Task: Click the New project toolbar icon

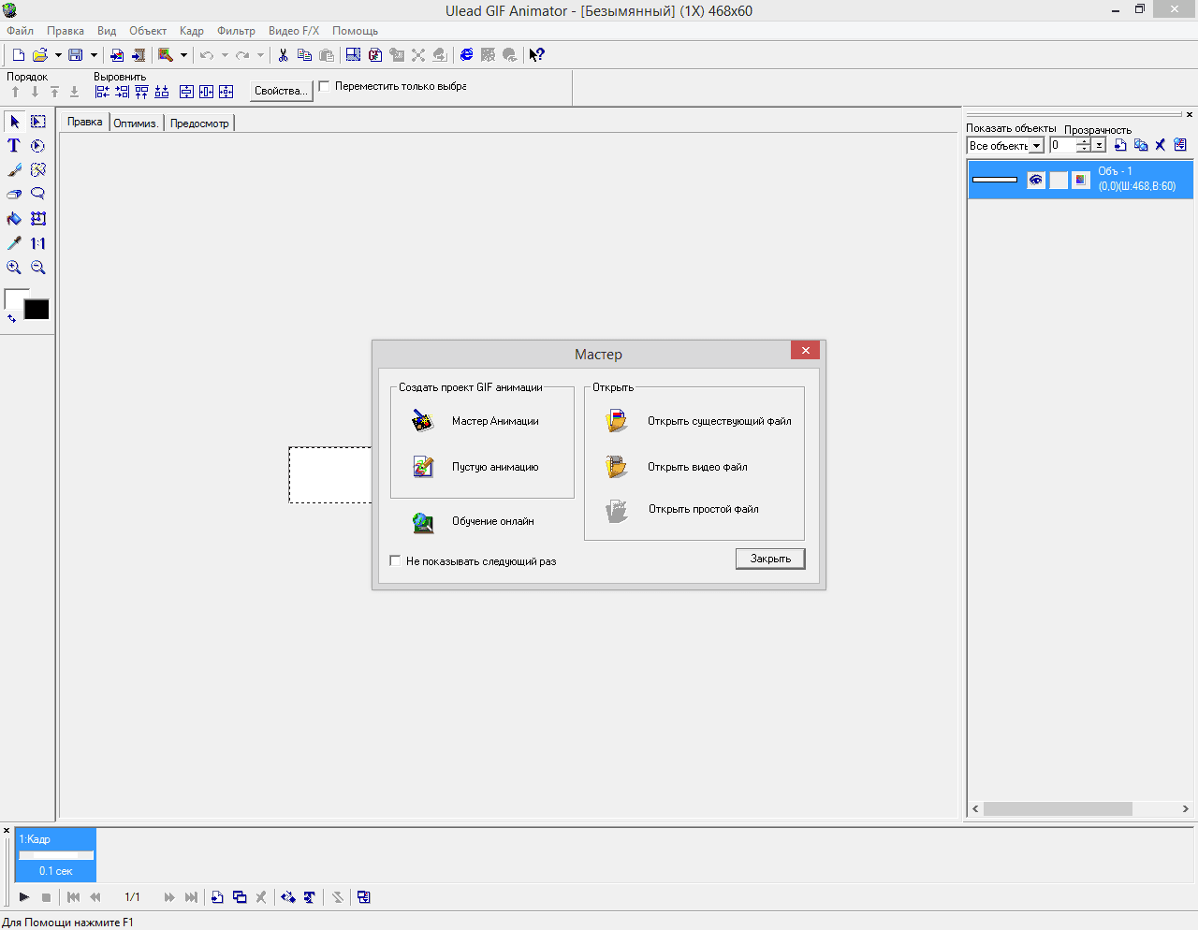Action: pyautogui.click(x=18, y=55)
